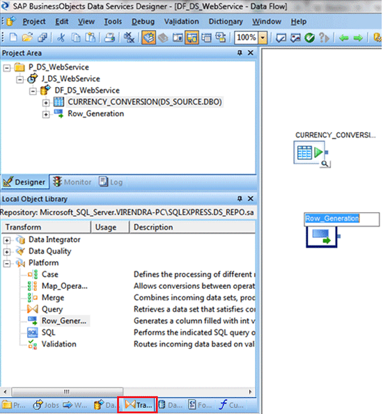Switch to the Monitor tab

coord(72,182)
